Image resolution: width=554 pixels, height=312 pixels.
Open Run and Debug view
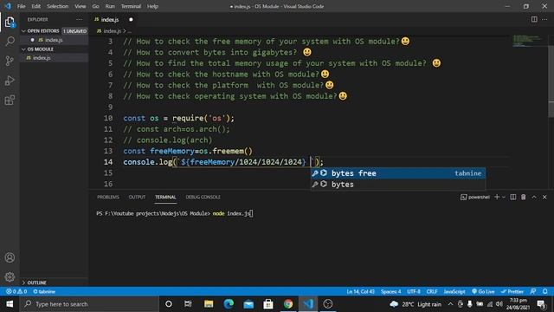10,81
